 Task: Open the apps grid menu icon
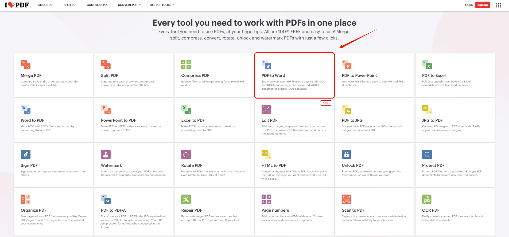498,5
